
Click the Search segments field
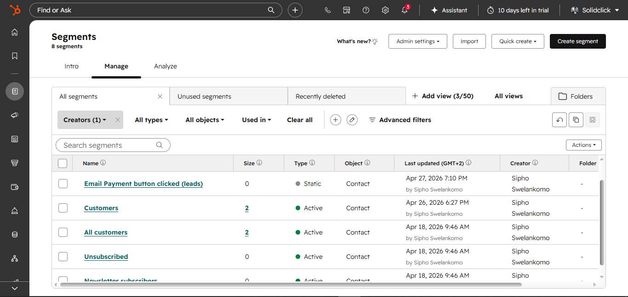click(113, 145)
